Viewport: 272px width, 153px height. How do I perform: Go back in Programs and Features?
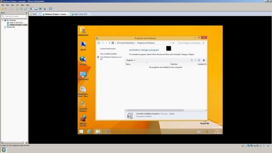[x=99, y=43]
